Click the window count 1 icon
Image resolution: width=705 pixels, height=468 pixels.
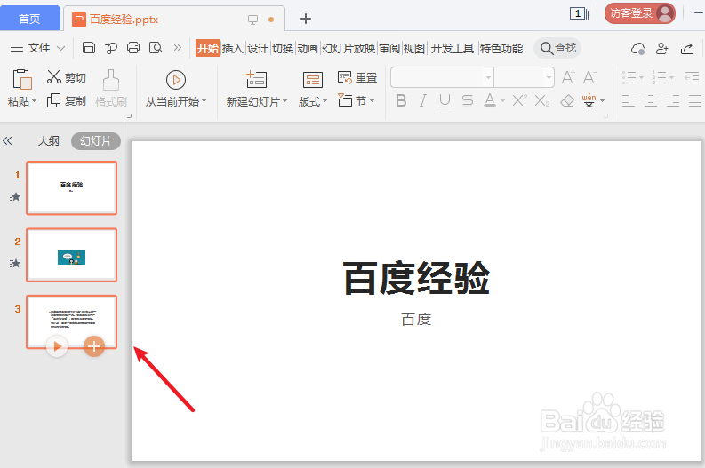[x=579, y=13]
